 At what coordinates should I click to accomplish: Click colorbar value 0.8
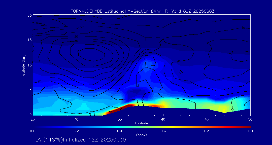[207, 131]
